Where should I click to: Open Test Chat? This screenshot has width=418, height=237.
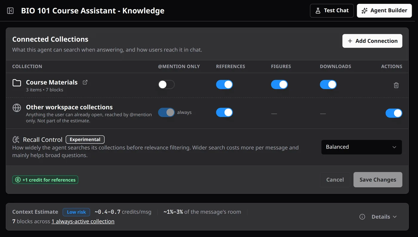point(332,10)
